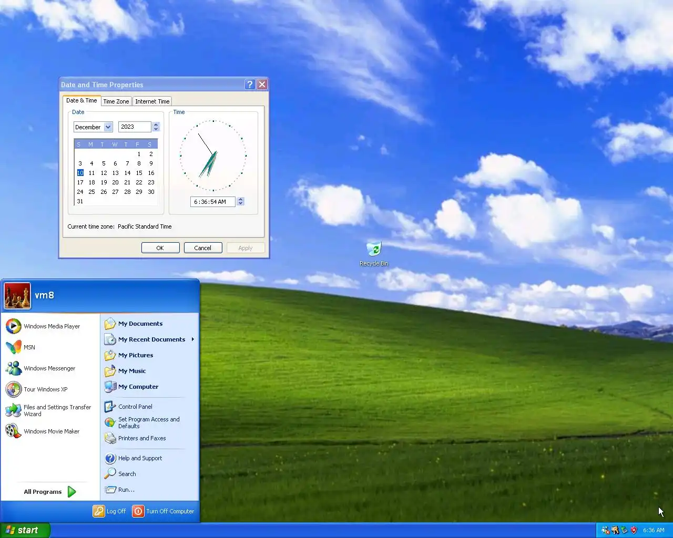Decrease the year with the down arrow
Viewport: 673px width, 538px height.
pyautogui.click(x=156, y=129)
